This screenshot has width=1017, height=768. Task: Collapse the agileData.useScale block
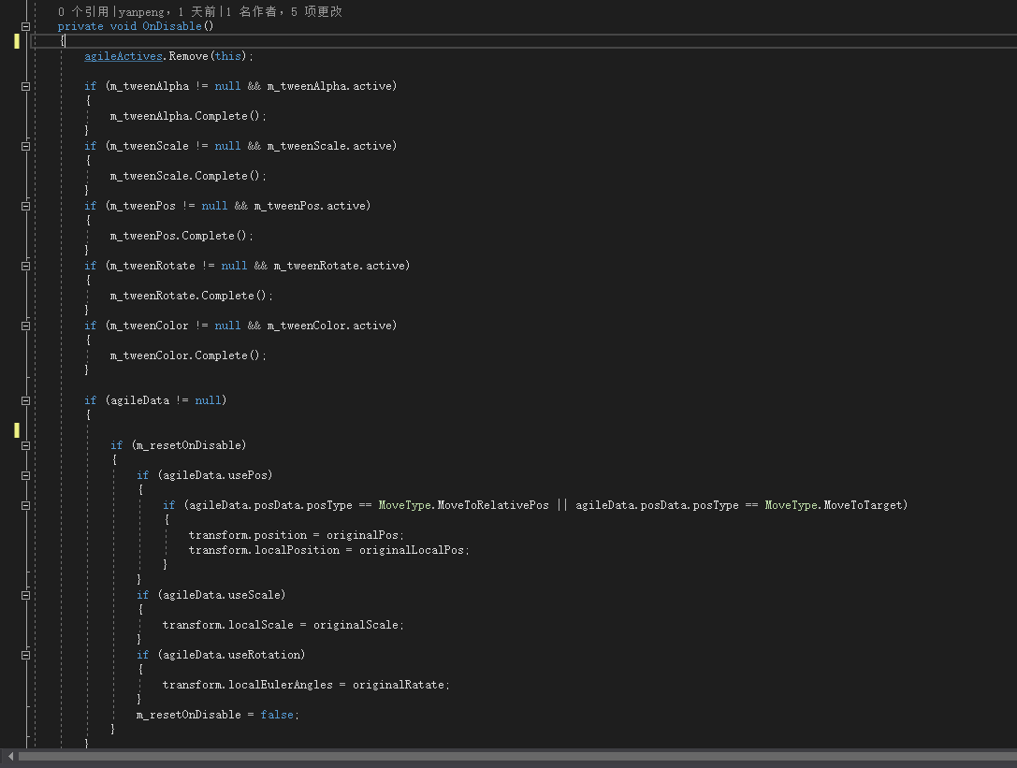pos(24,594)
